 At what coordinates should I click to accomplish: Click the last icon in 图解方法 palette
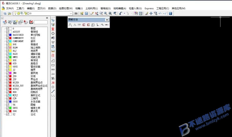[x=107, y=25]
